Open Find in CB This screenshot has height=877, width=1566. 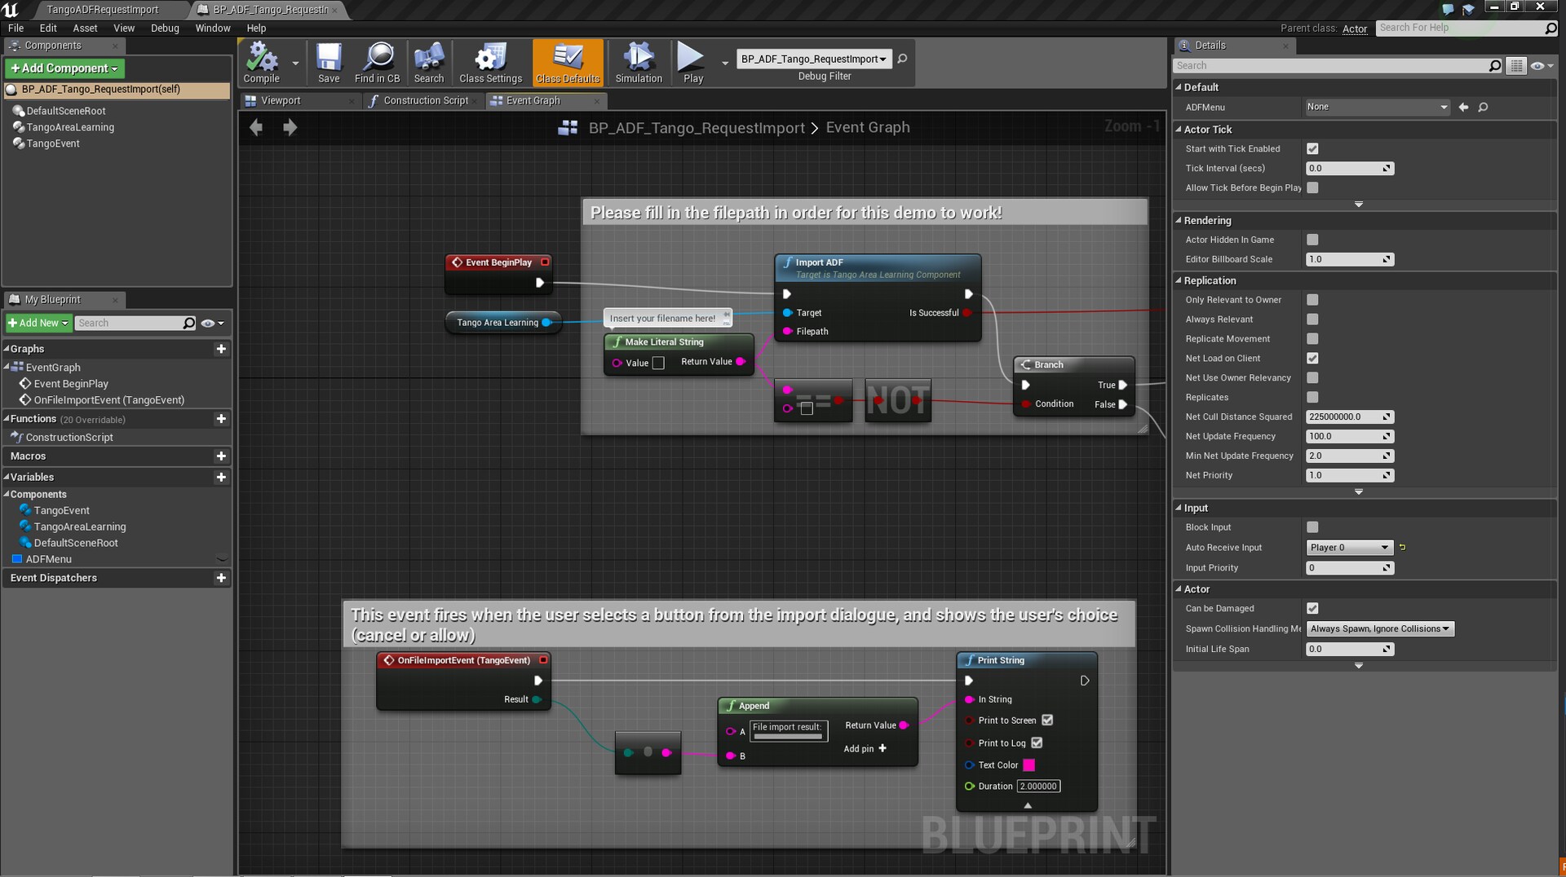[x=377, y=61]
